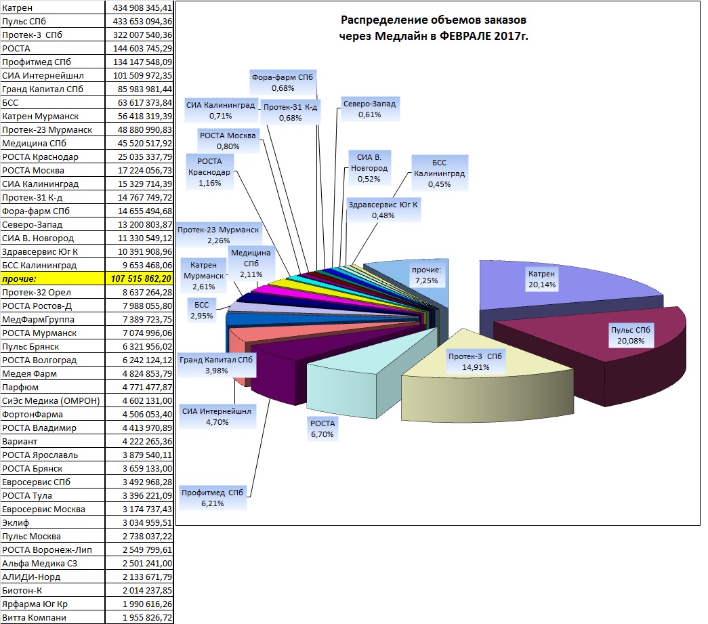
Task: Click the Пульс Брянск table cell
Action: pyautogui.click(x=52, y=346)
